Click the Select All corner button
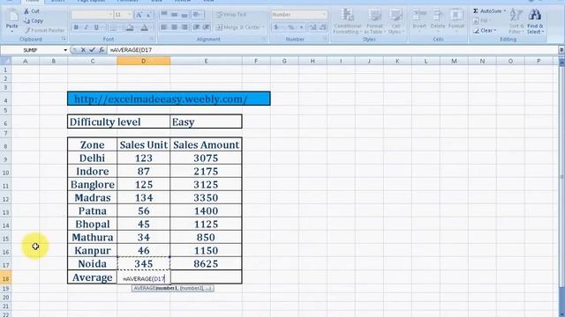Screen dimensions: 565x317 tap(5, 61)
